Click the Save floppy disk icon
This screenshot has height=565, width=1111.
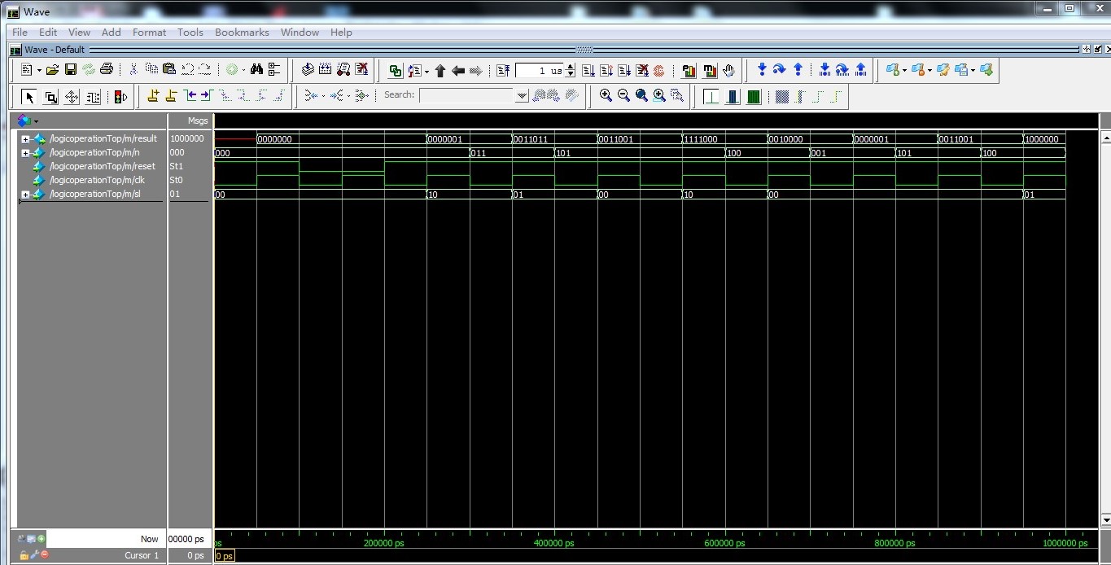(71, 70)
